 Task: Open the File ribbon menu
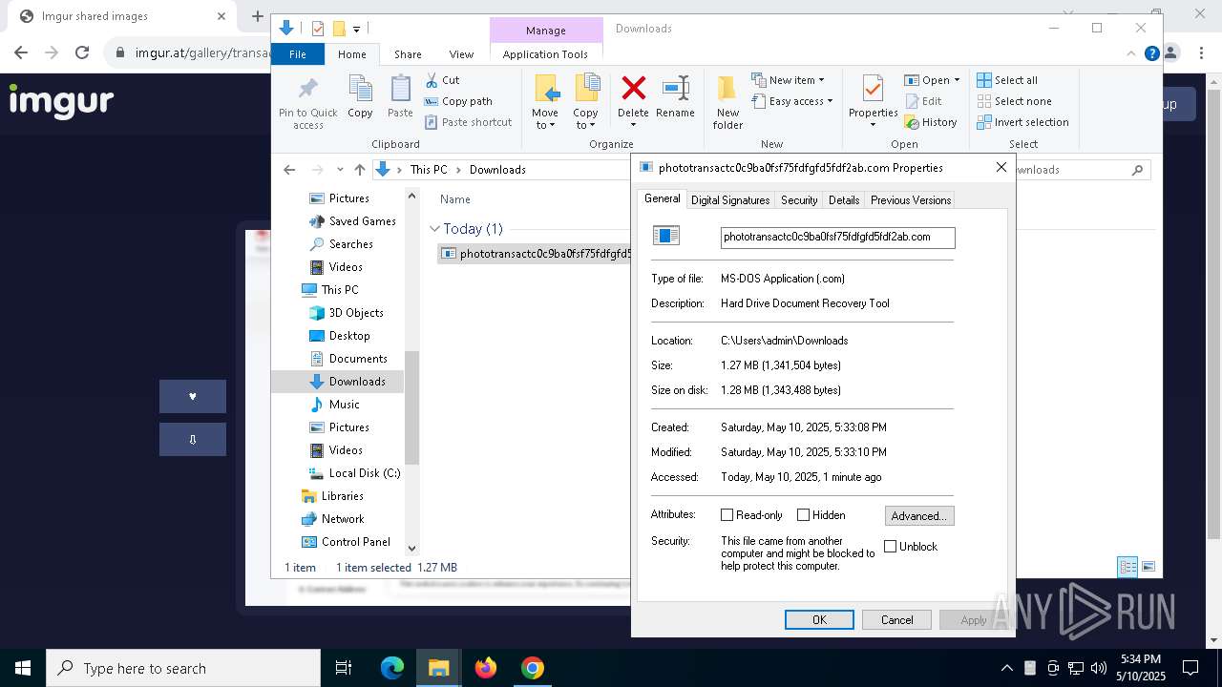click(298, 54)
